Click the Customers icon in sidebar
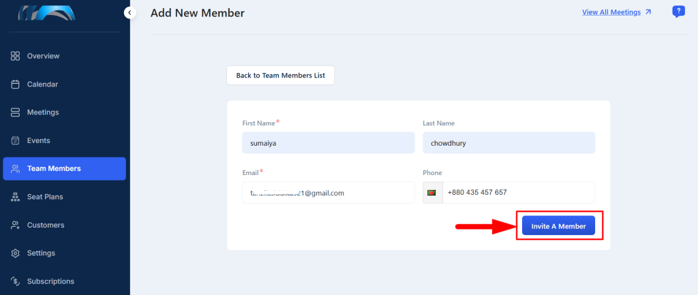Viewport: 698px width, 295px height. pos(15,225)
